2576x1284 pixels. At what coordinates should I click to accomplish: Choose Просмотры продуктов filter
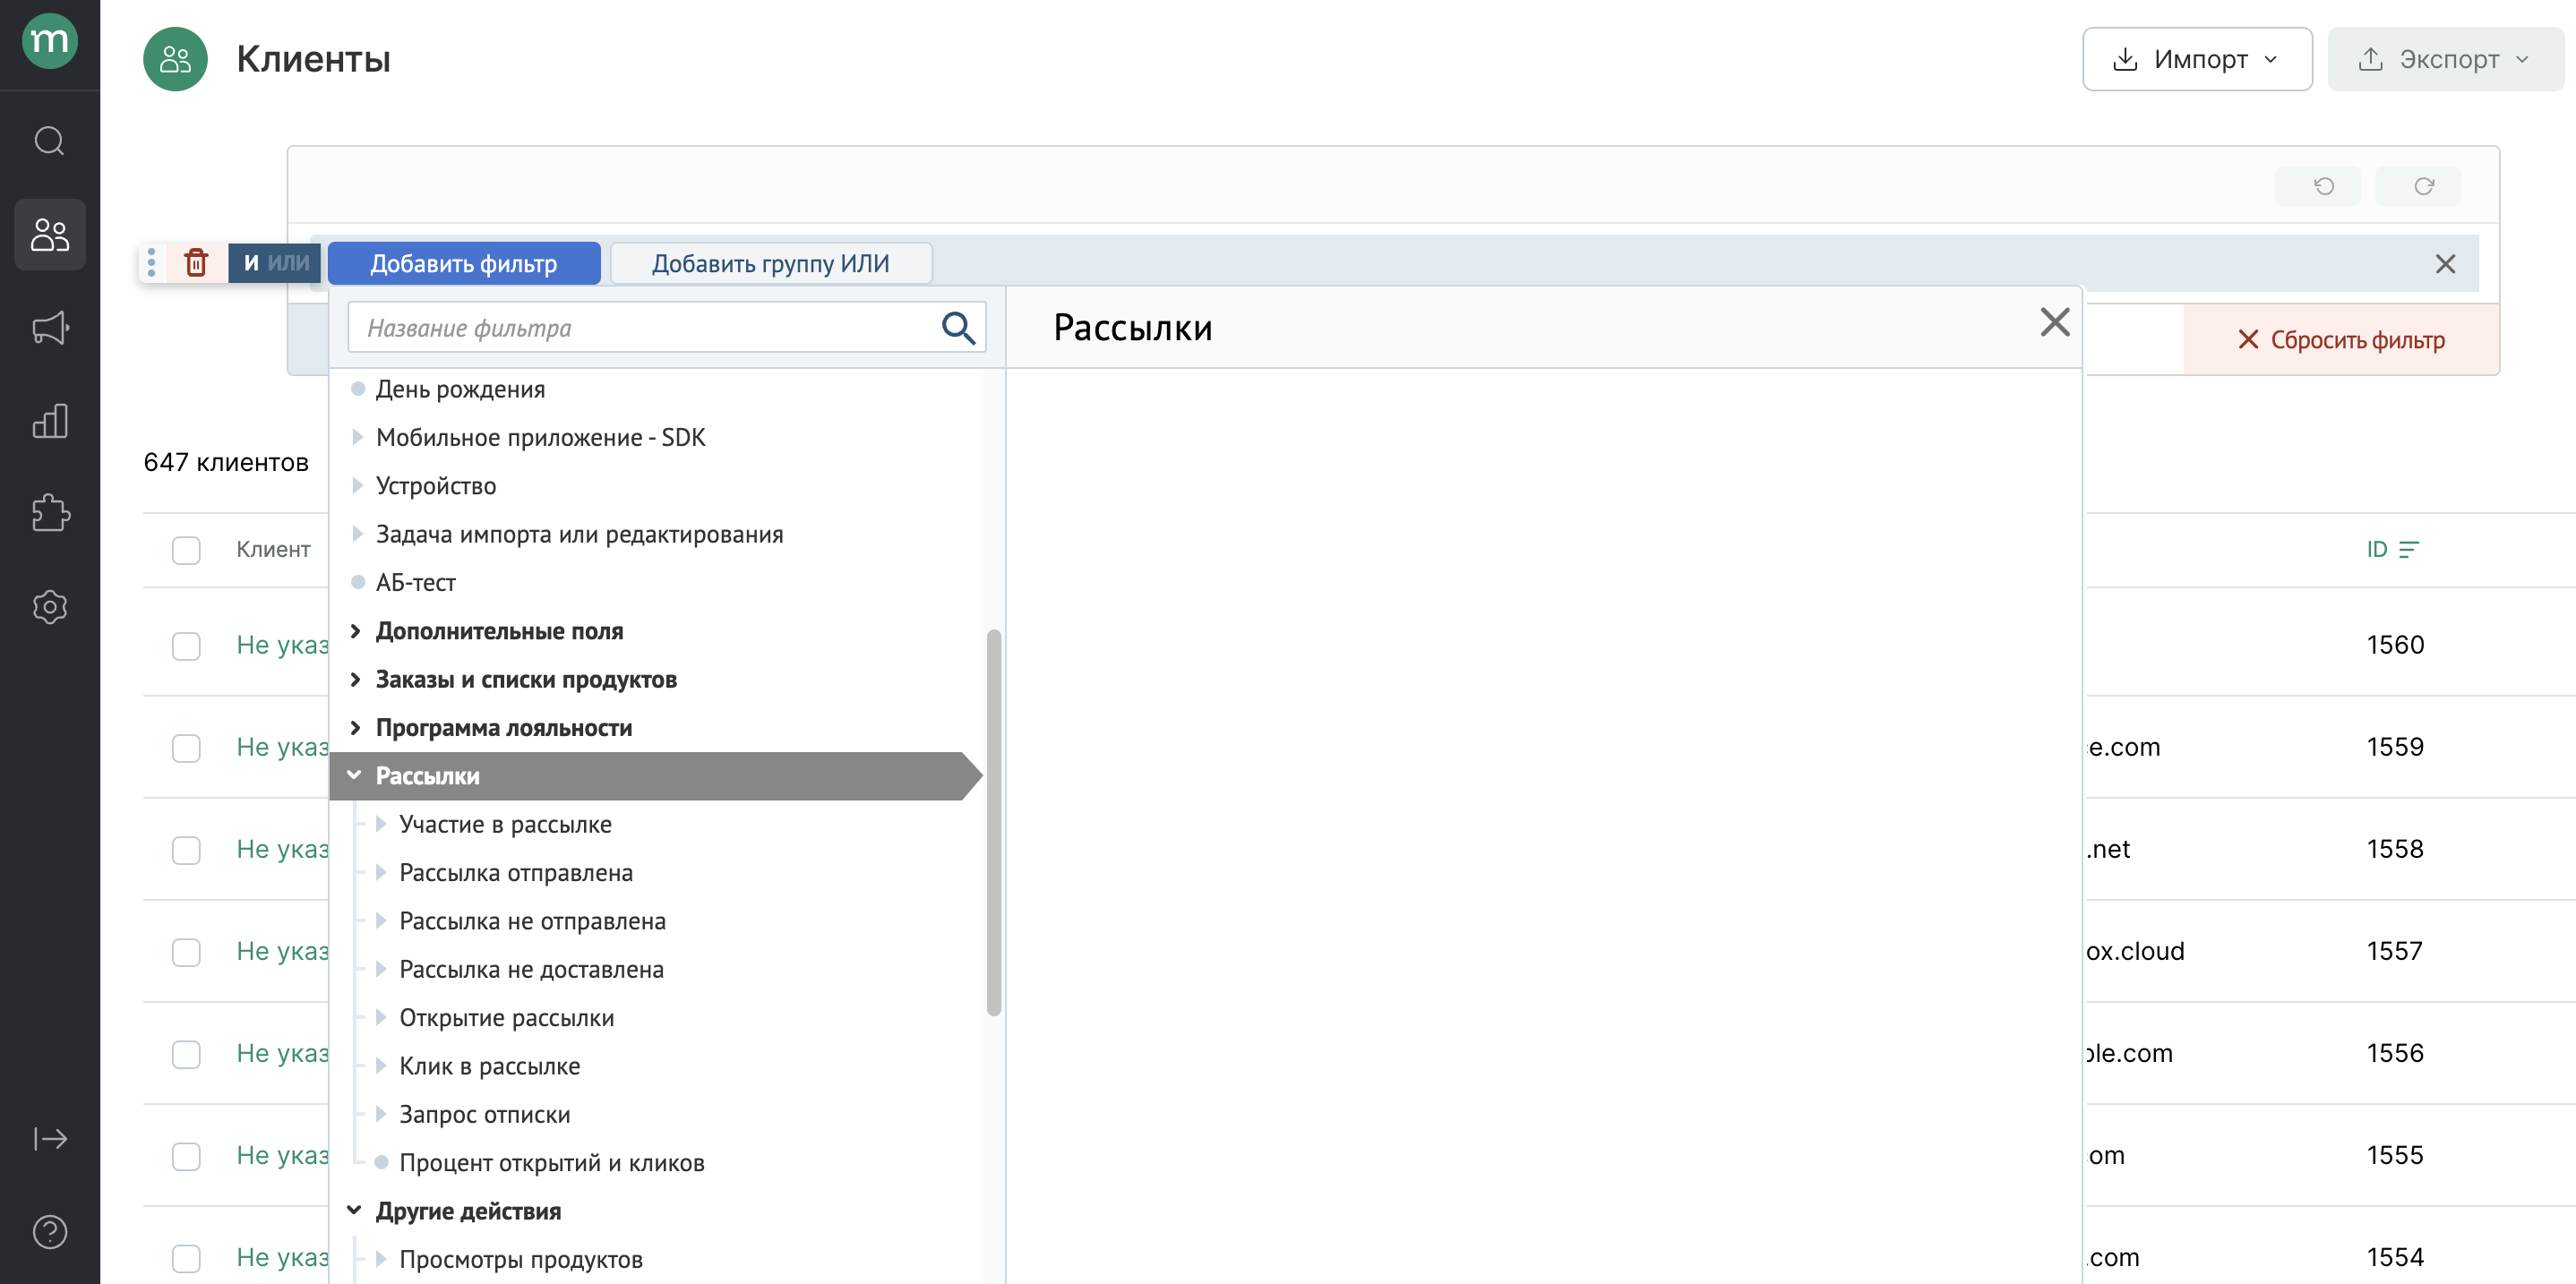[521, 1260]
